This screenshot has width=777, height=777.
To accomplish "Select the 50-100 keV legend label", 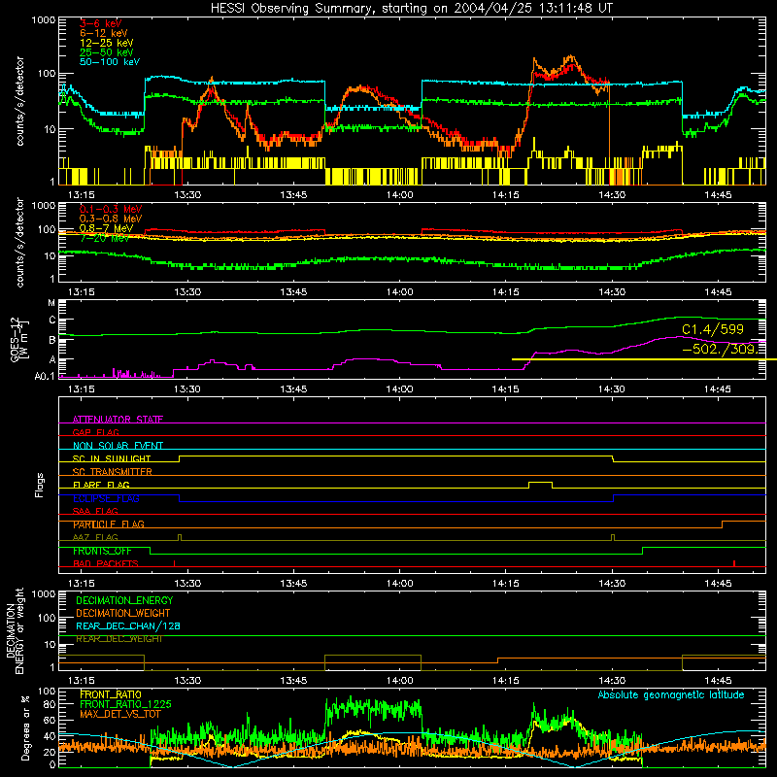I will click(x=110, y=62).
